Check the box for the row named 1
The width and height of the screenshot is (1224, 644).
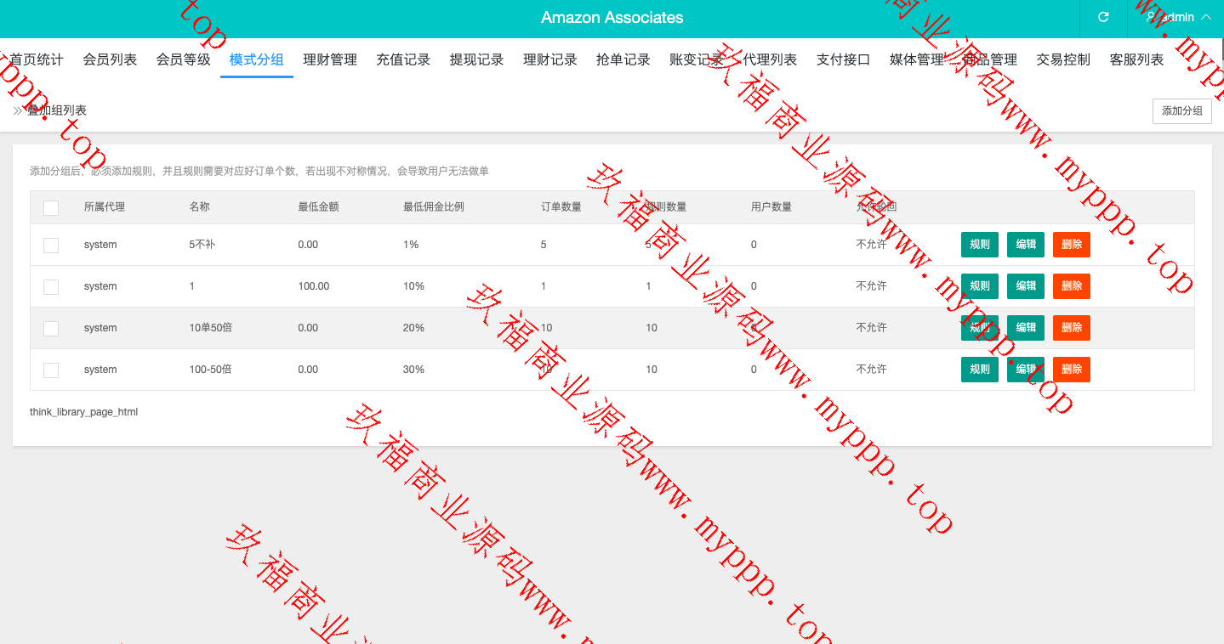click(51, 286)
